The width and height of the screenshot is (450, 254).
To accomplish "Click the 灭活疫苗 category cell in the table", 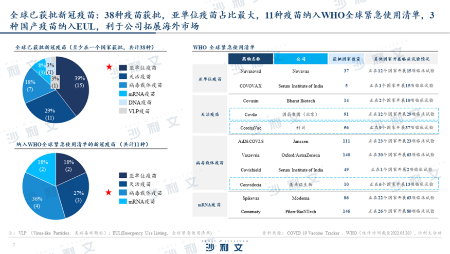I will click(210, 114).
